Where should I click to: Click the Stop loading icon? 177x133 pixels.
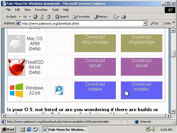click(x=35, y=17)
